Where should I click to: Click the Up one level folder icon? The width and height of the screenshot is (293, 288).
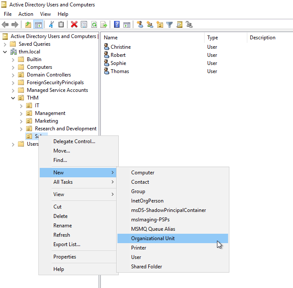click(x=28, y=24)
